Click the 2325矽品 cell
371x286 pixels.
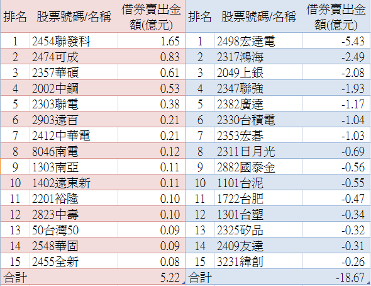258,230
